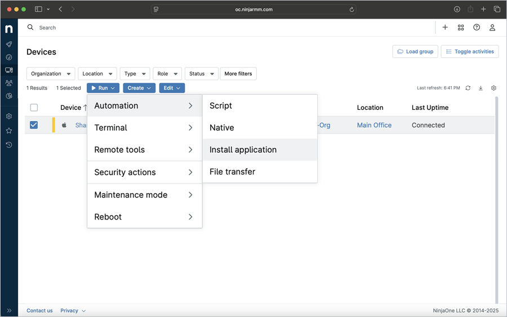Tick the select-all checkbox in table header
This screenshot has height=317, width=507.
34,108
